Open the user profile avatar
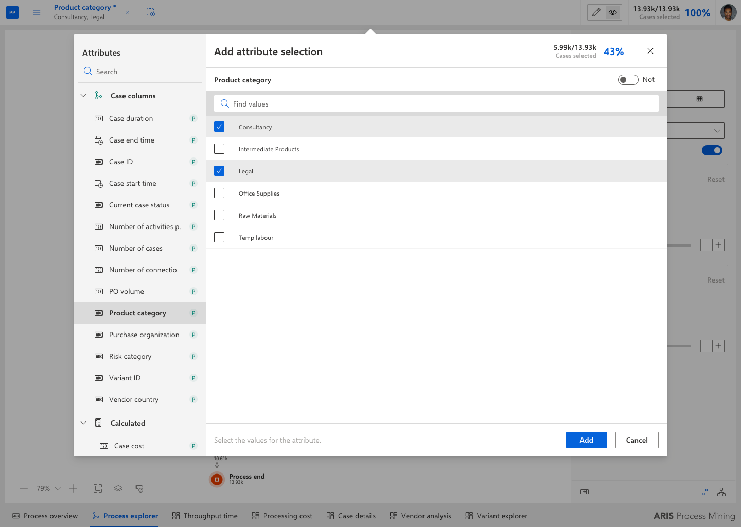Image resolution: width=741 pixels, height=527 pixels. (728, 12)
